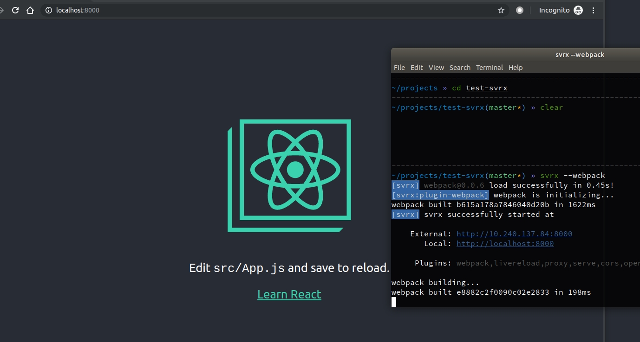Open the External 10.240.137.84:8000 URL

pyautogui.click(x=514, y=234)
